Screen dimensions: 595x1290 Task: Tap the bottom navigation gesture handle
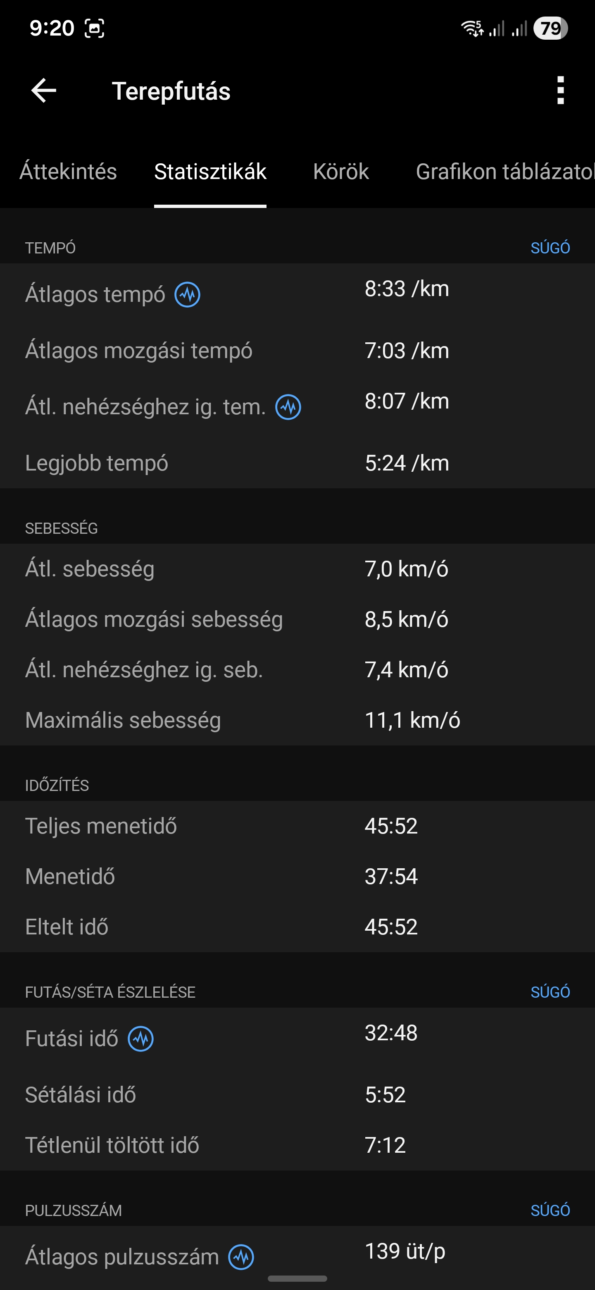(x=297, y=1278)
